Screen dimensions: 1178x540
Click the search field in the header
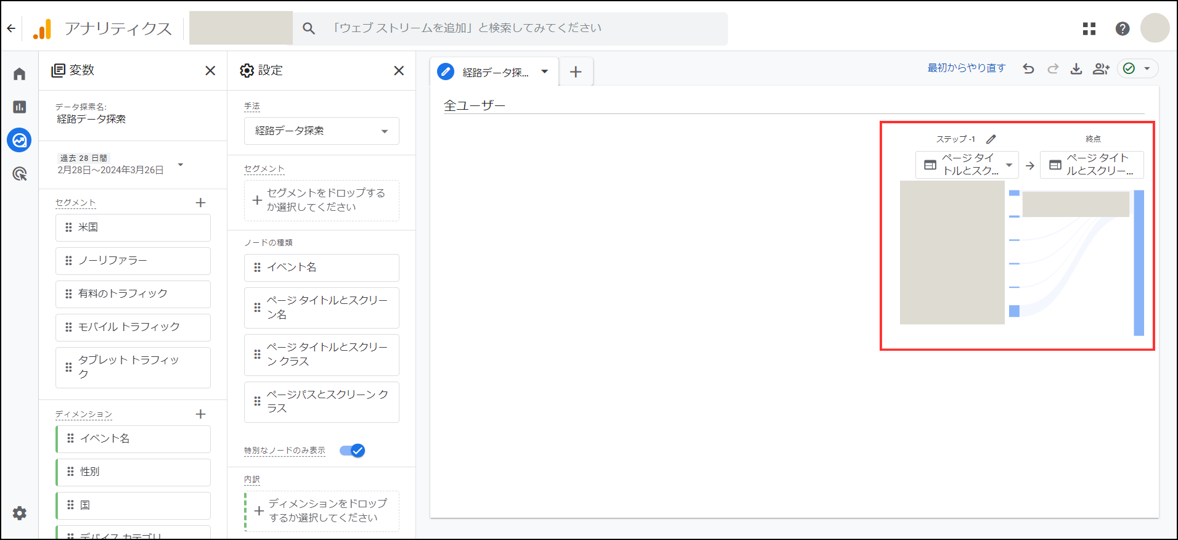click(x=510, y=28)
